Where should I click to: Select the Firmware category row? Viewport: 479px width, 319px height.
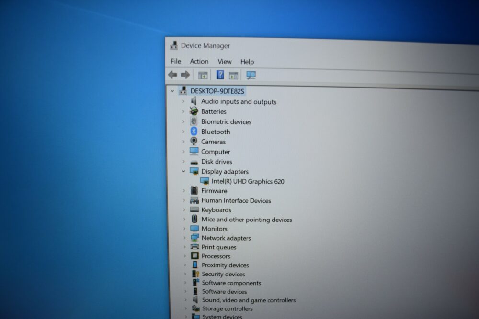pos(214,191)
